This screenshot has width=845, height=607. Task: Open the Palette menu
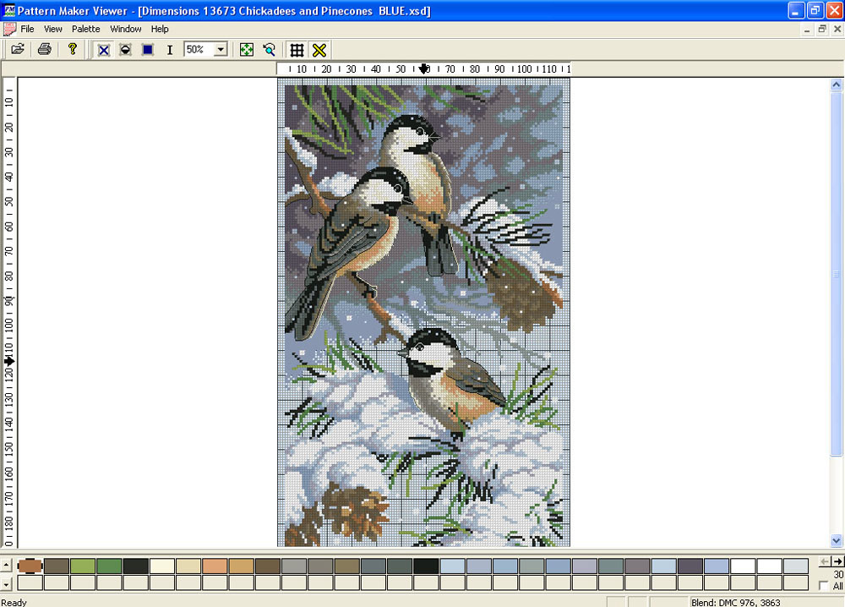85,29
